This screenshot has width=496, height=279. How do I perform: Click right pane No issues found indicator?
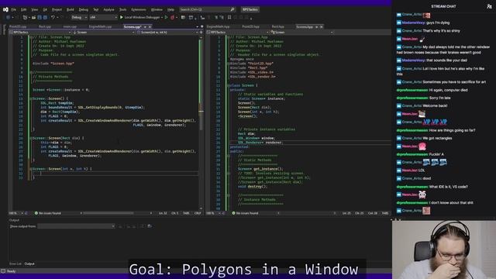pos(245,213)
